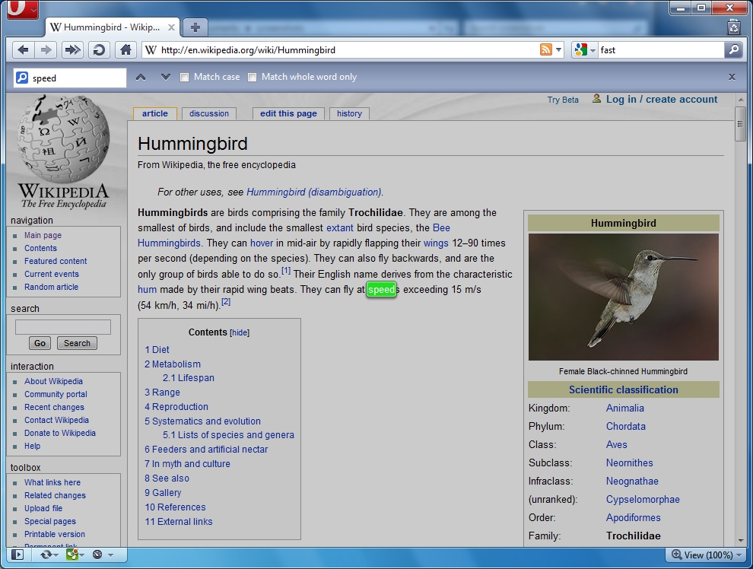Click the Opera Link sync icon

(46, 555)
